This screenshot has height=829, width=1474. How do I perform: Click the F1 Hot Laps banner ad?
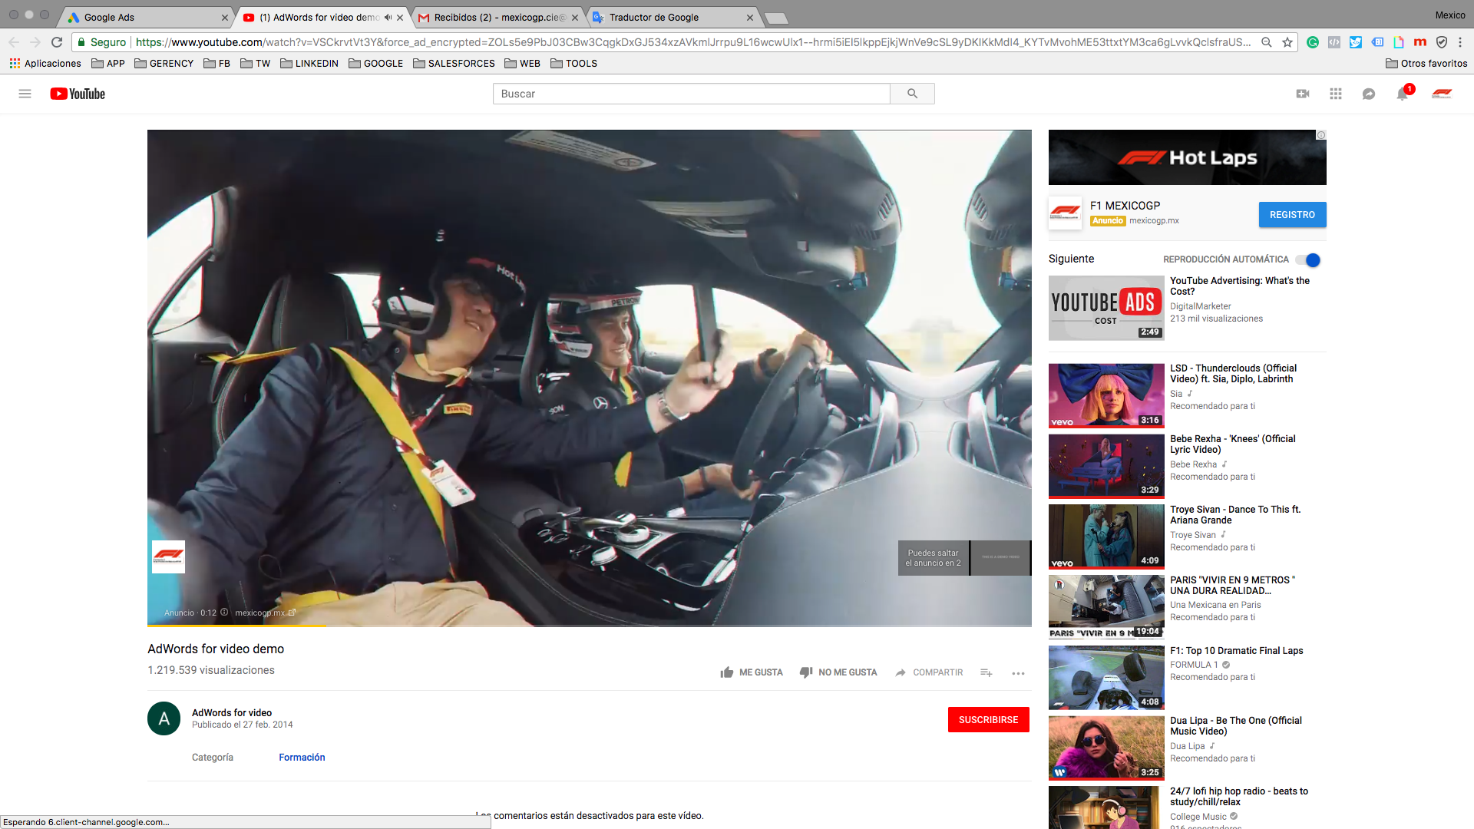click(x=1187, y=157)
